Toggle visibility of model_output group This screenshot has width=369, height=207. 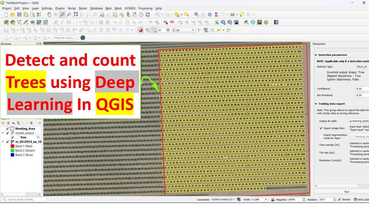point(7,133)
